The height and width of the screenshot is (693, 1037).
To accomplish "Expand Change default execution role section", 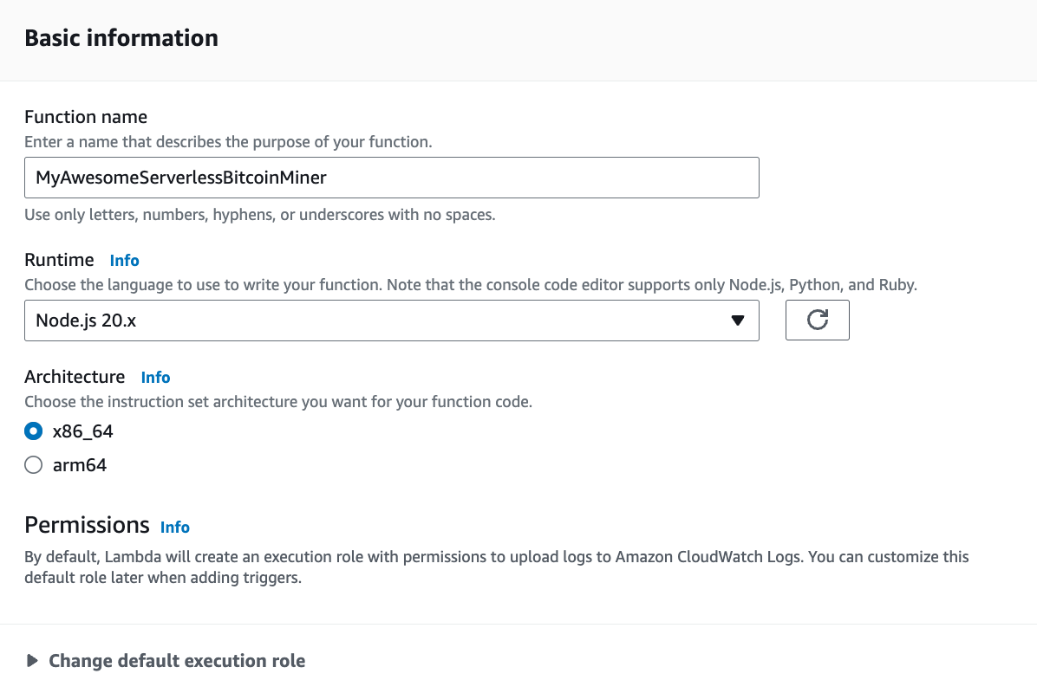I will [x=177, y=661].
